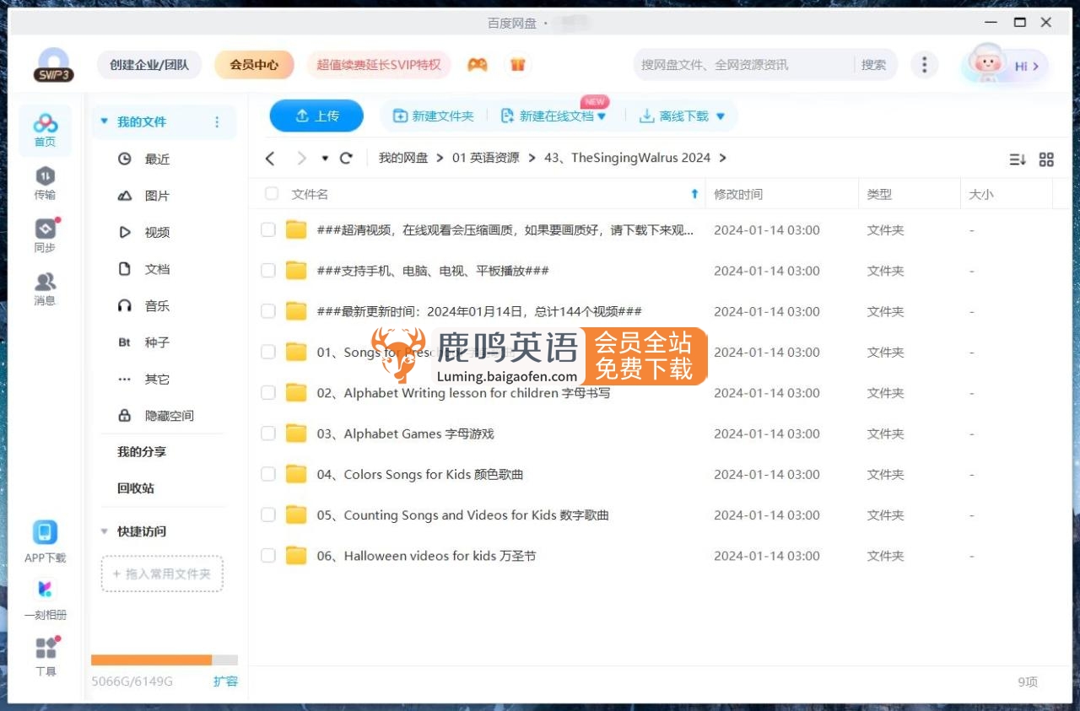Image resolution: width=1080 pixels, height=711 pixels.
Task: Click the 搜索 search button
Action: pos(873,65)
